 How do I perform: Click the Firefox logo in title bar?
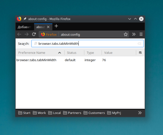[19, 19]
